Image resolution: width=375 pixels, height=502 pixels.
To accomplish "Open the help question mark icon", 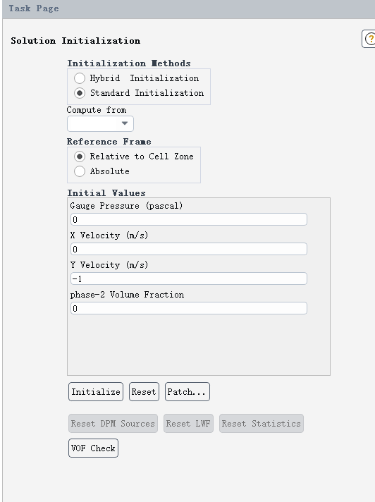I will (x=369, y=39).
